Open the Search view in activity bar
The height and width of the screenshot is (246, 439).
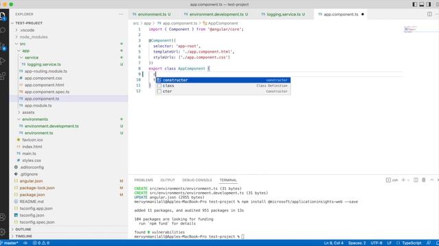point(3,30)
